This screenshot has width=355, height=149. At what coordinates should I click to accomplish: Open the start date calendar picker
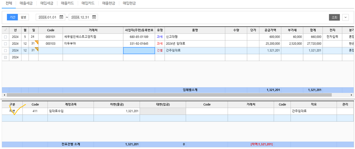pos(61,17)
